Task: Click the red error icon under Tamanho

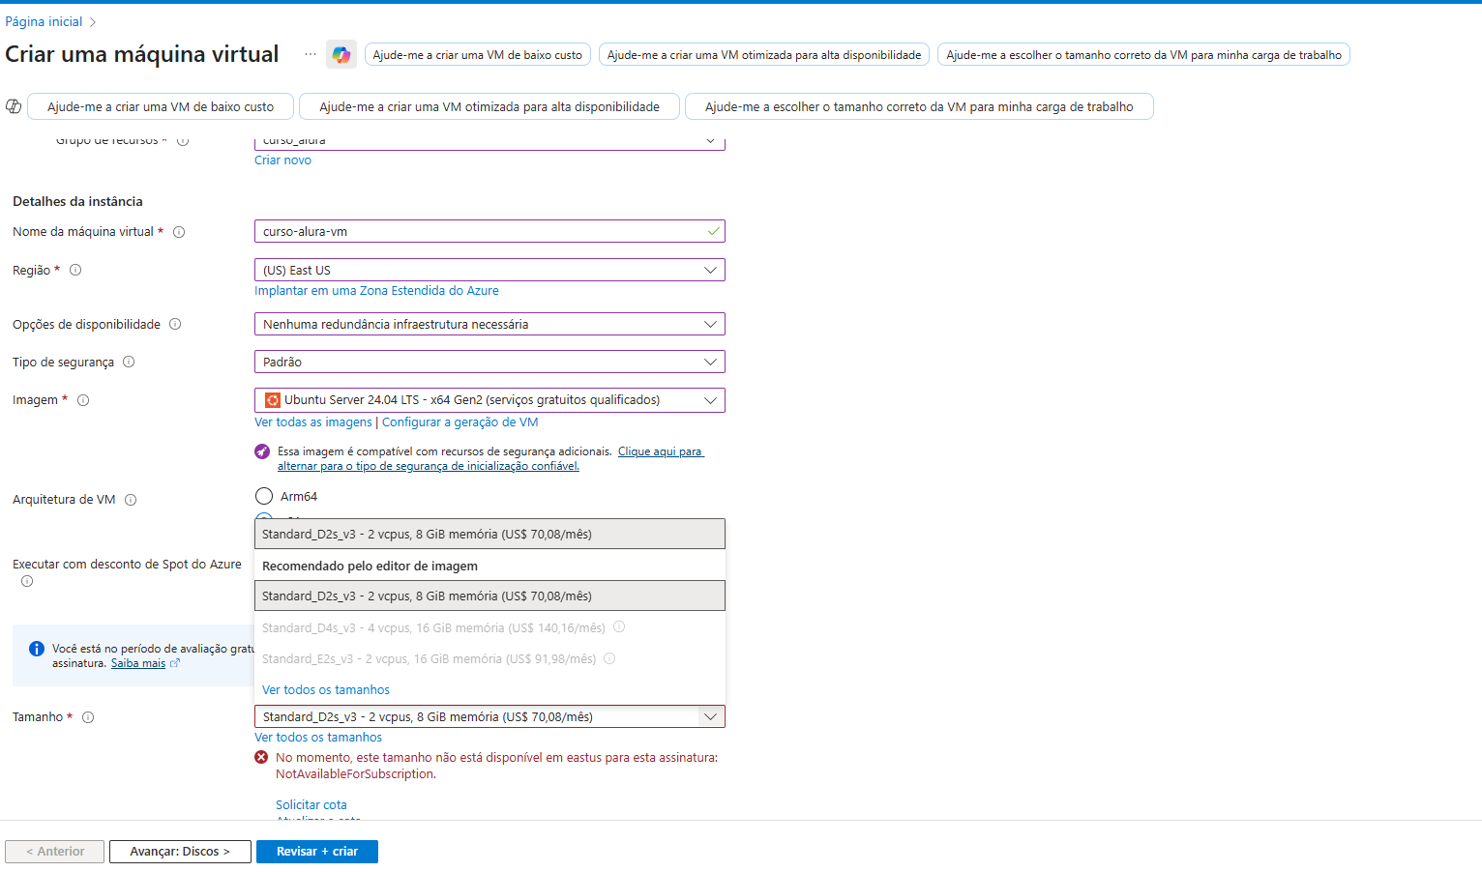Action: (260, 756)
